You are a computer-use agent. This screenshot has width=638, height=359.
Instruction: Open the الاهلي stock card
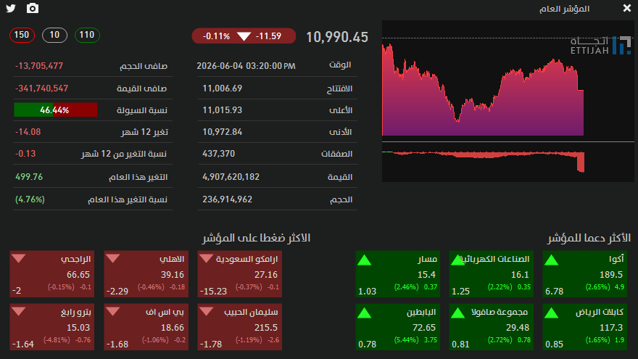click(x=146, y=274)
